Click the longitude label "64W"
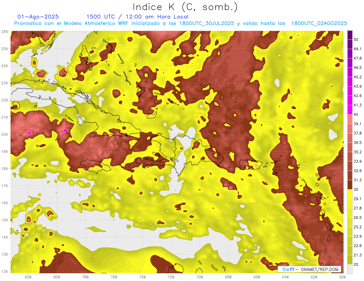364x281 pixels. (285, 277)
